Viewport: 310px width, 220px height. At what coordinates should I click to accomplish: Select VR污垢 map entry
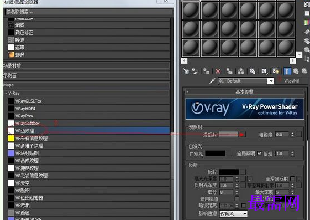point(88,206)
